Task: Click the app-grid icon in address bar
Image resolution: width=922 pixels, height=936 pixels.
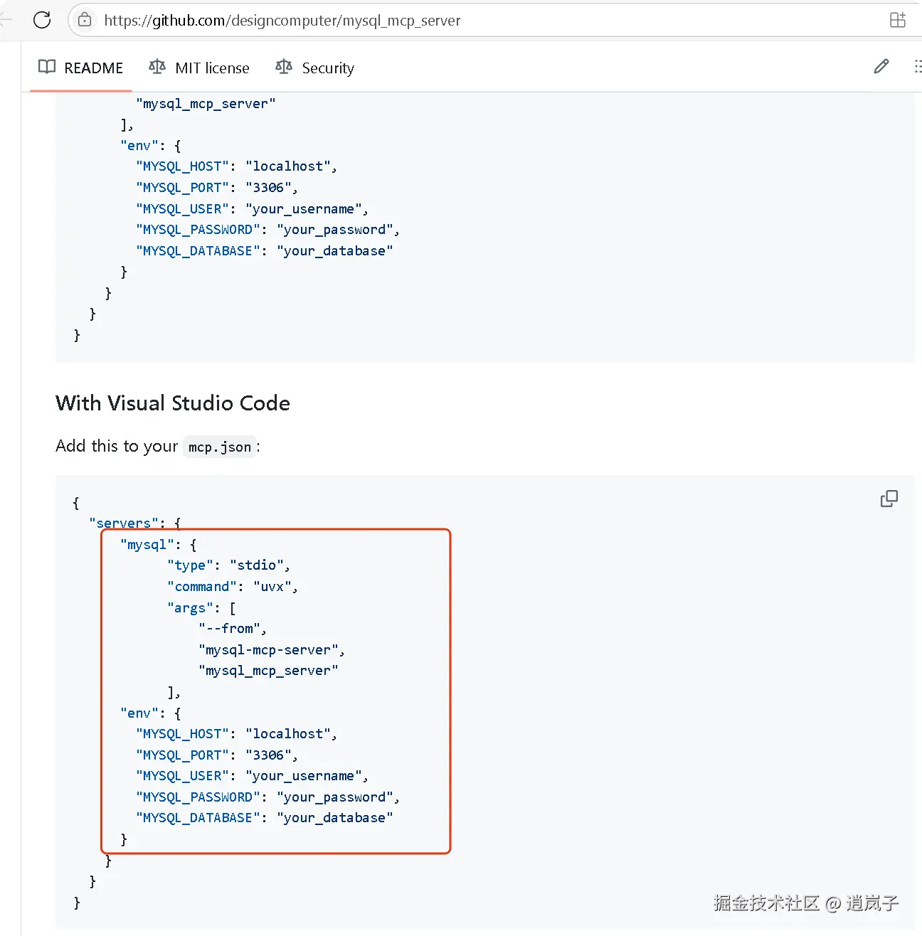Action: coord(898,20)
